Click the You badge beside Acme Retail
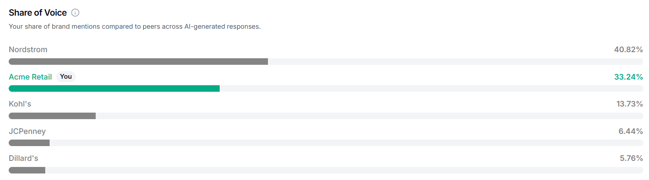 (66, 77)
